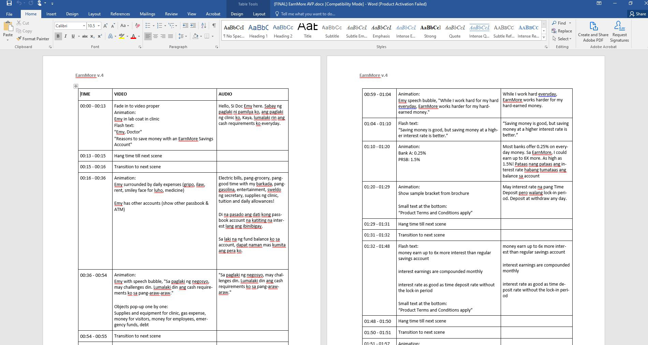Click the TIME header cell
This screenshot has height=345, width=648.
95,94
